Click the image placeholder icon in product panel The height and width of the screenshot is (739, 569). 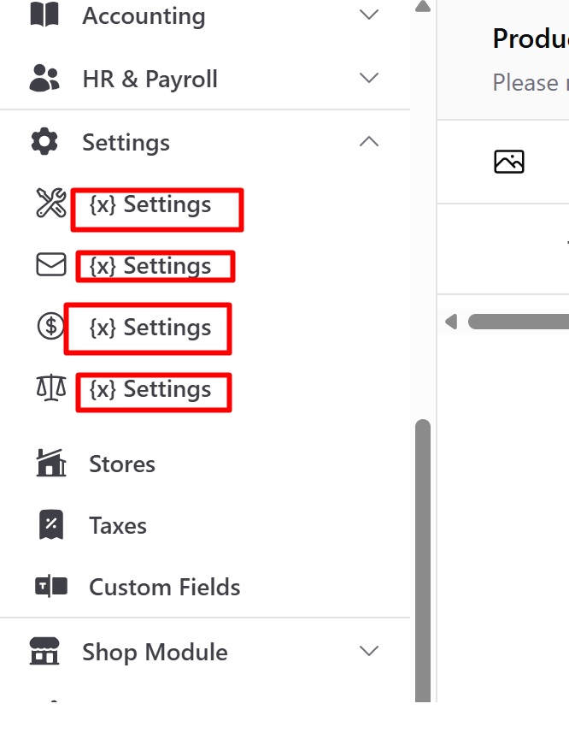pos(508,162)
